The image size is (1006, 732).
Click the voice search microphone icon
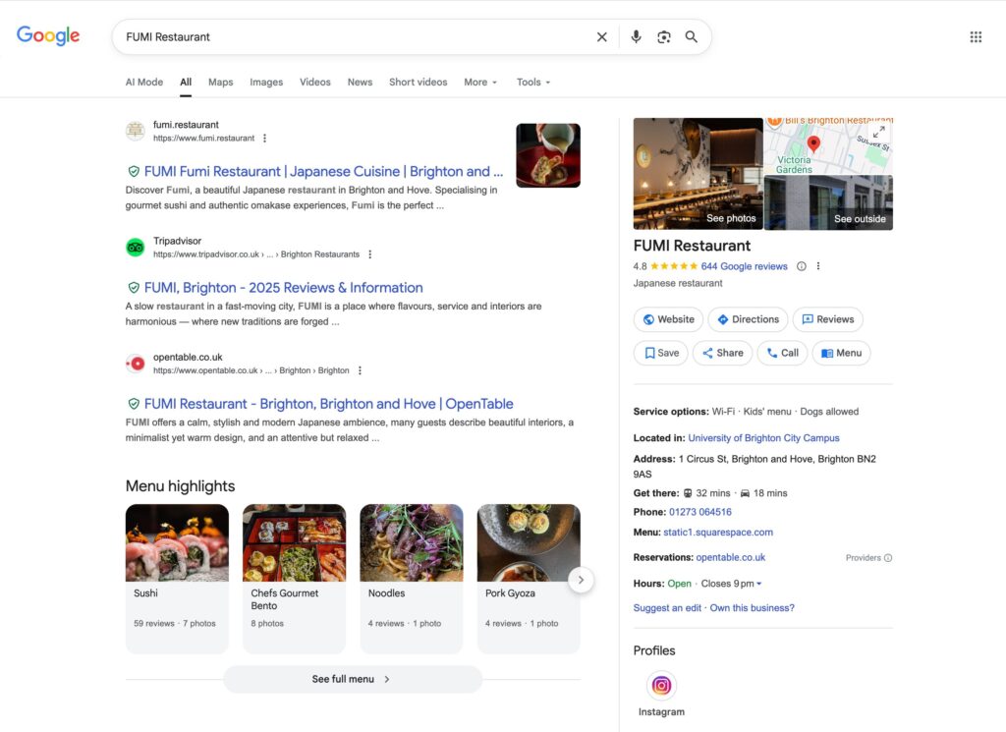point(636,37)
